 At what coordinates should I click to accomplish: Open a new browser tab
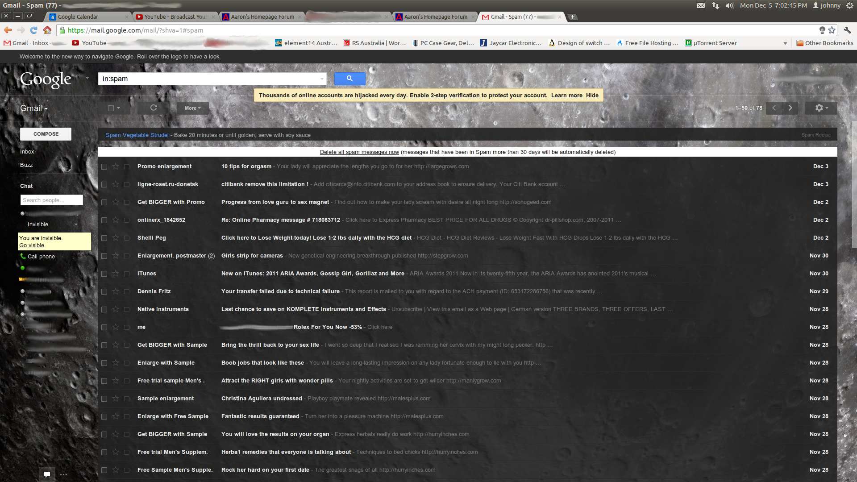pos(573,17)
